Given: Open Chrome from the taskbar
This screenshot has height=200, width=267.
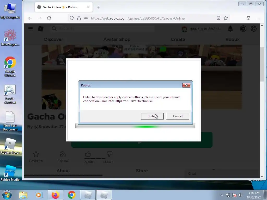Looking at the screenshot, I should tap(72, 195).
